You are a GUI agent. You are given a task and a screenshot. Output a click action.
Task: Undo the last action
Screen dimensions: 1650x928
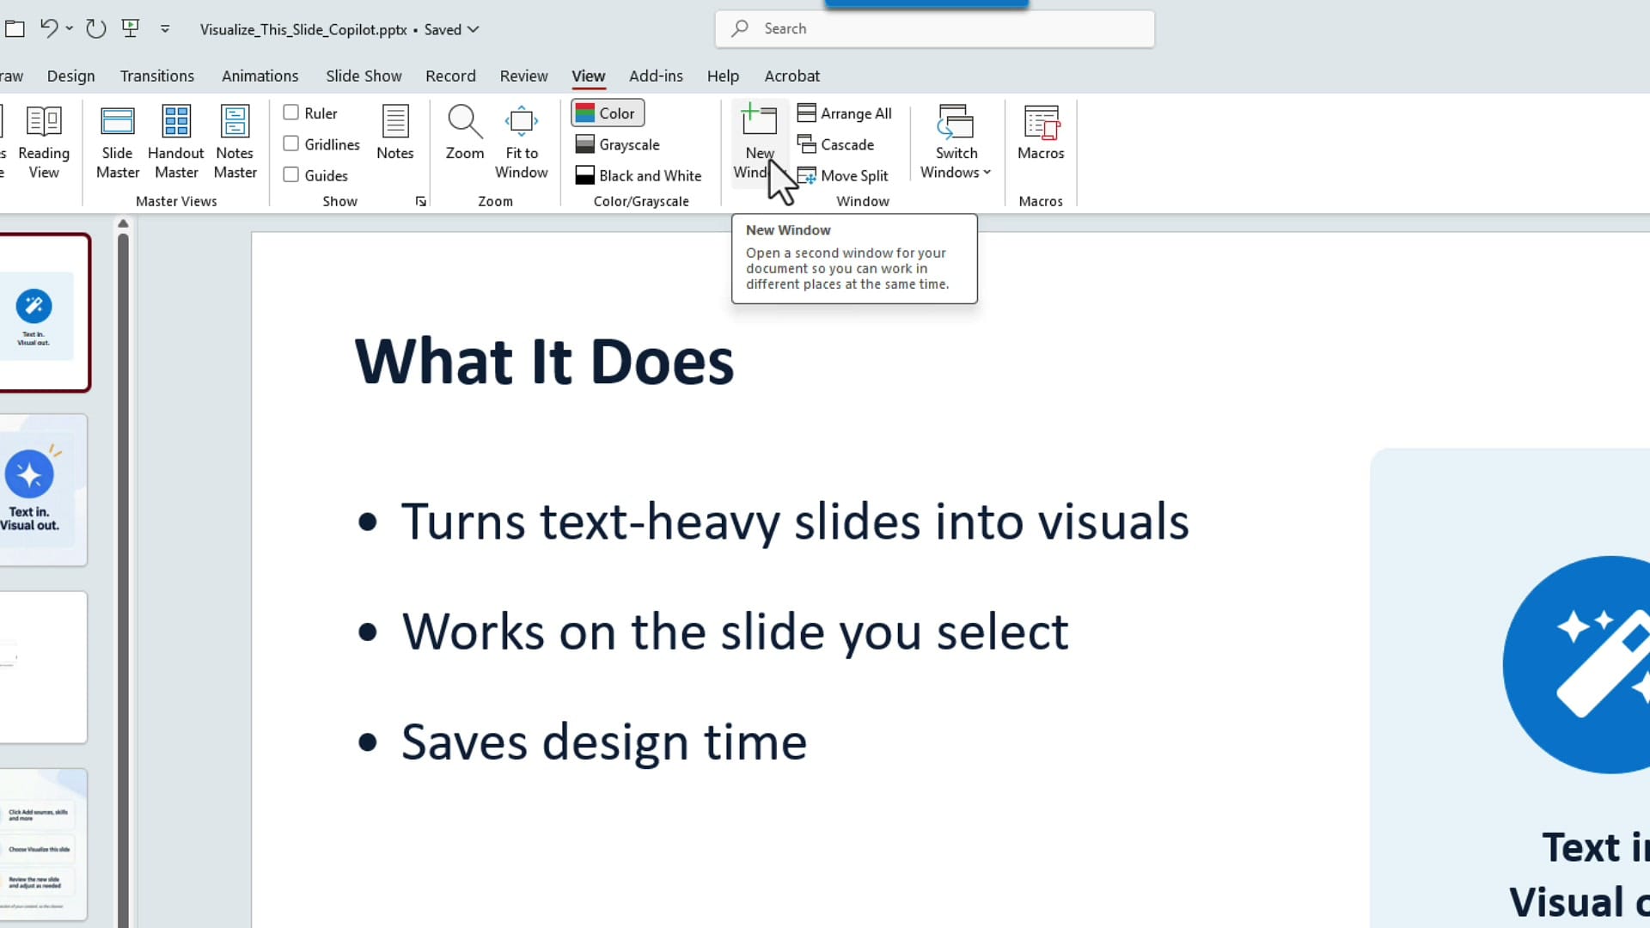tap(49, 28)
